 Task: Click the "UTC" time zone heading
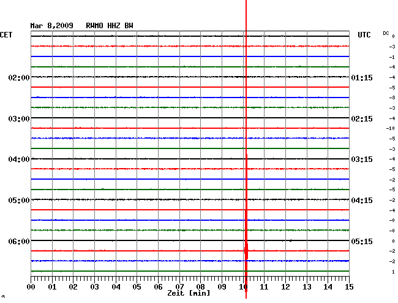(x=364, y=35)
